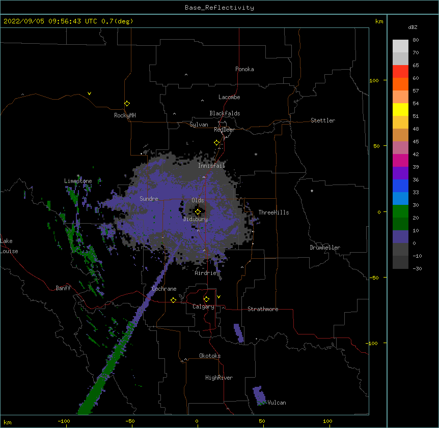Screen dimensions: 439x428
Task: Click the Ponoka city label
Action: click(x=244, y=69)
